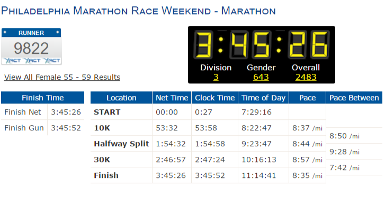385x198 pixels.
Task: Click the Pace Between column header
Action: (354, 98)
